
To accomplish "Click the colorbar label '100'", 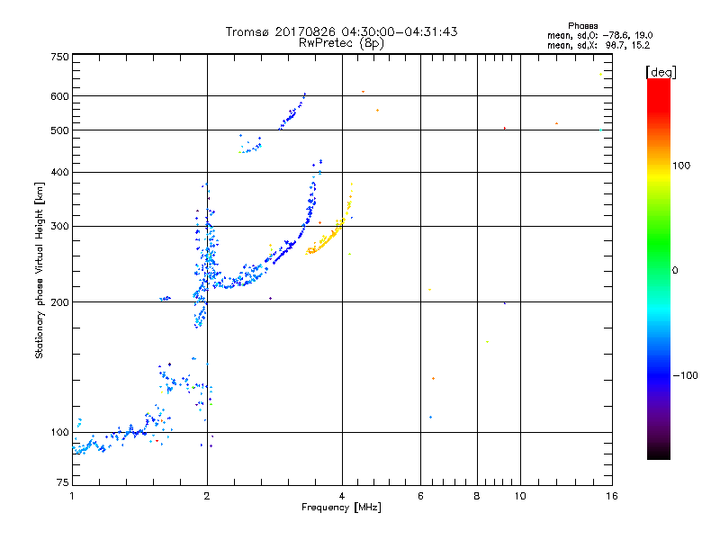I will 681,166.
